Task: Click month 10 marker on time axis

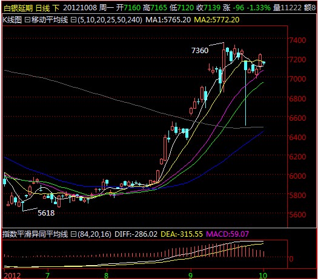Action: (263, 275)
